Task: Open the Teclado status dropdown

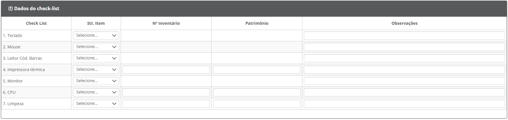Action: (96, 36)
